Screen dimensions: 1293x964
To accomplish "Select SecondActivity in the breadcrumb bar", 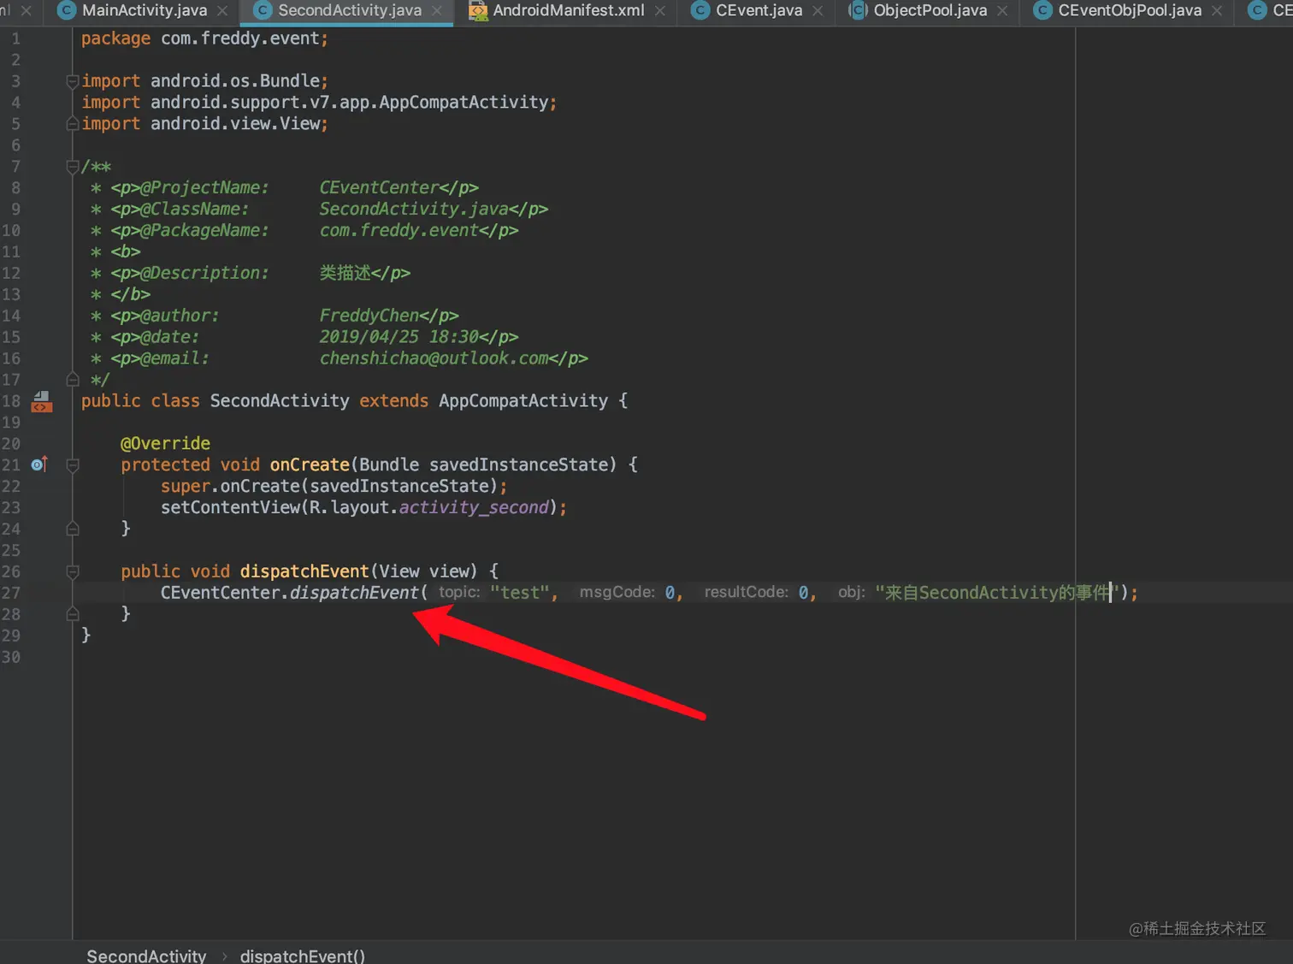I will tap(146, 955).
